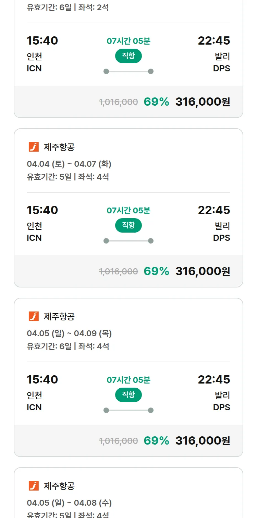
Task: Click Jeju Air logo on 04.04–04.07 card
Action: [x=34, y=147]
